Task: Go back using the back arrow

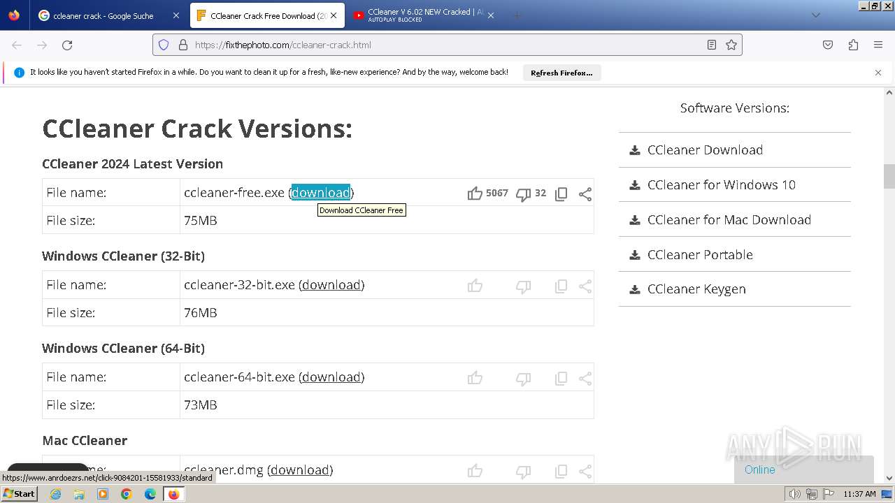Action: pyautogui.click(x=17, y=45)
